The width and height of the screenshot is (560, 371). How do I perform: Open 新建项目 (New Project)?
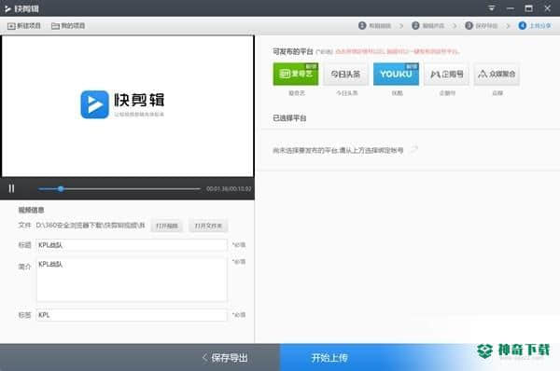point(24,26)
